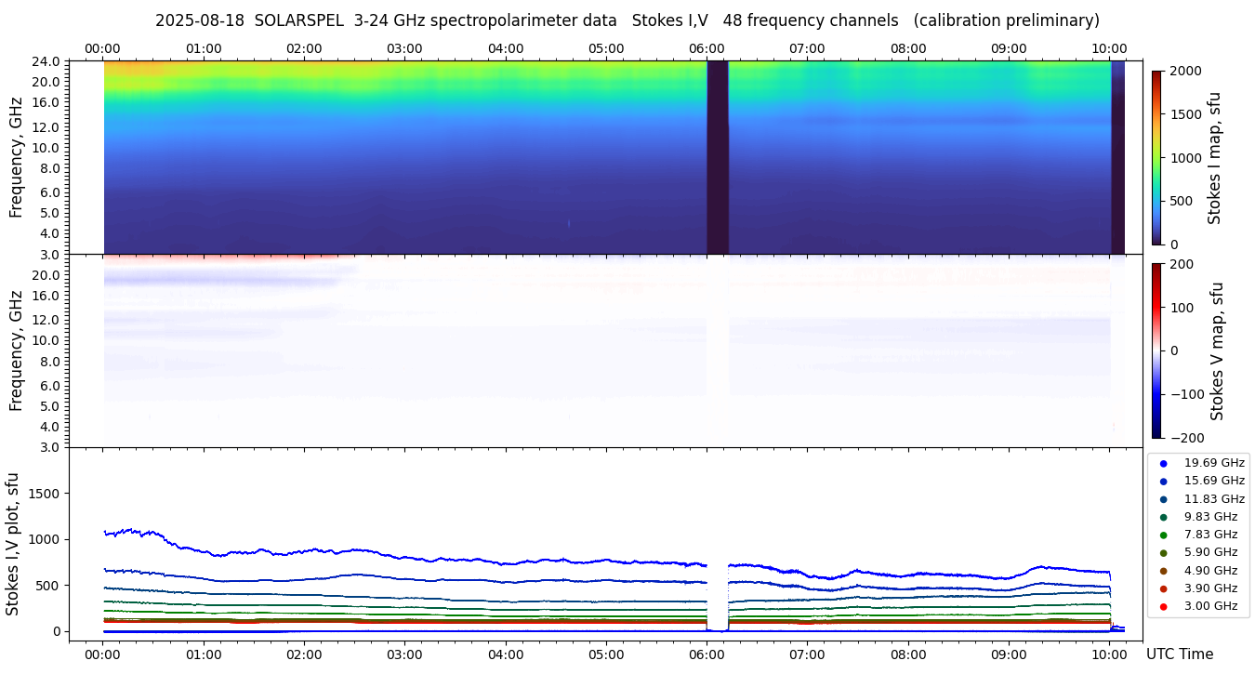Image resolution: width=1255 pixels, height=674 pixels.
Task: Click the -200 tick on Stokes V colorbar
Action: (x=1185, y=438)
